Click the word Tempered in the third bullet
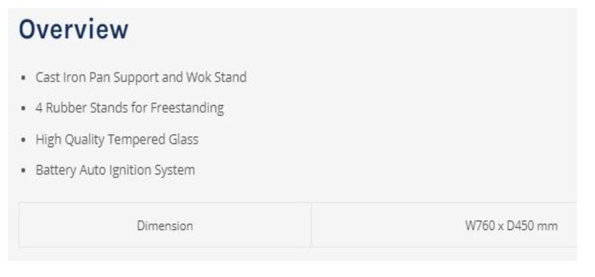The height and width of the screenshot is (277, 595). 136,140
